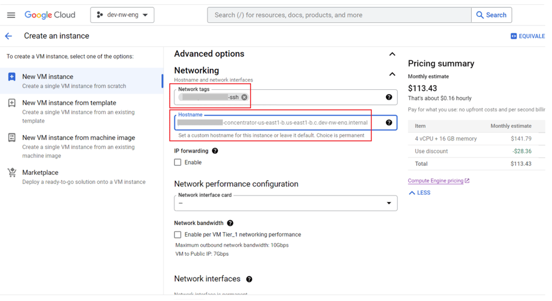The image size is (552, 301).
Task: Open the Marketplace option
Action: pos(40,173)
